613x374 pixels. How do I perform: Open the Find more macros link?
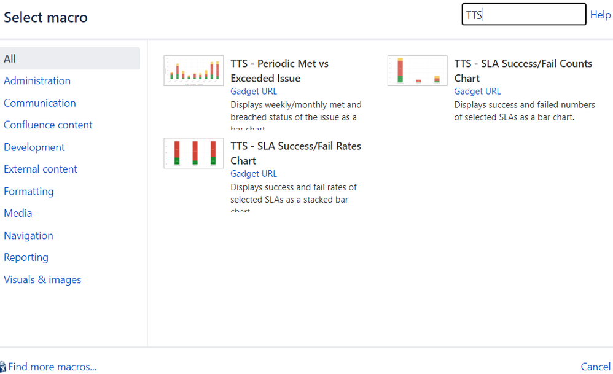(52, 367)
